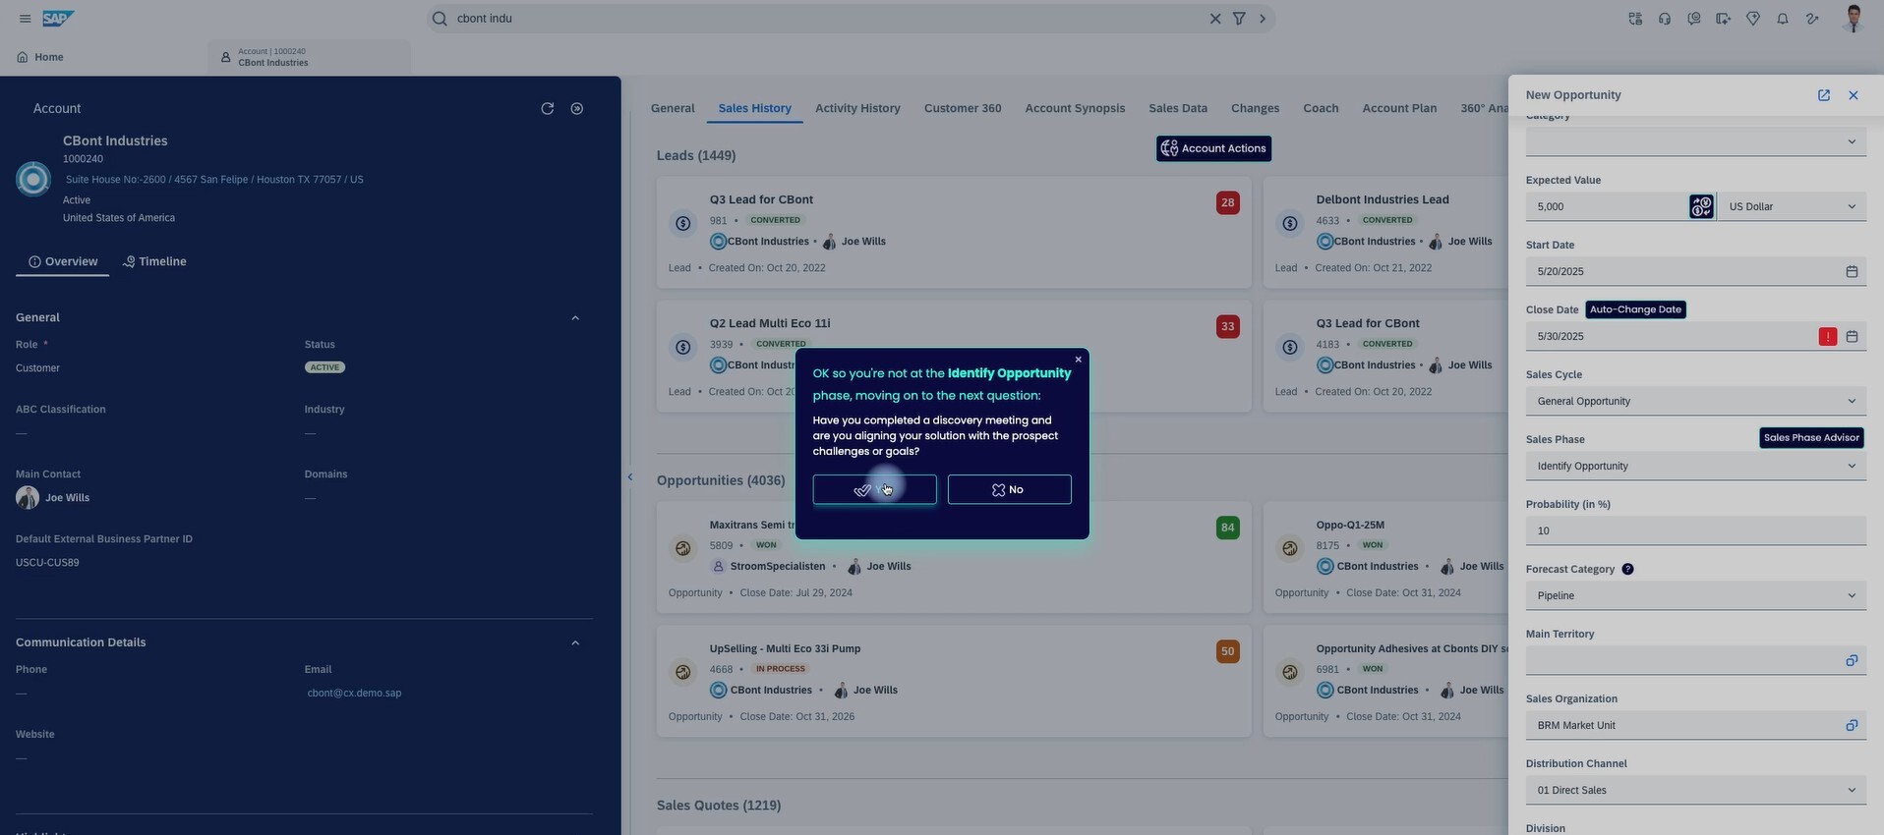Click the Expected Value AI suggestion icon
The image size is (1884, 835).
click(1702, 206)
